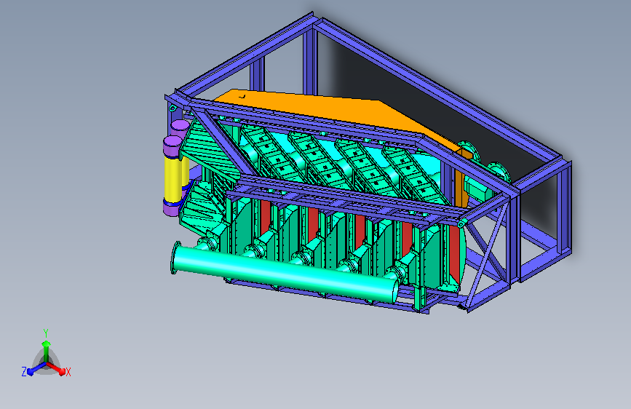The image size is (631, 409).
Task: Pick the purple cap on top of the yellow cylinder
Action: click(x=173, y=146)
